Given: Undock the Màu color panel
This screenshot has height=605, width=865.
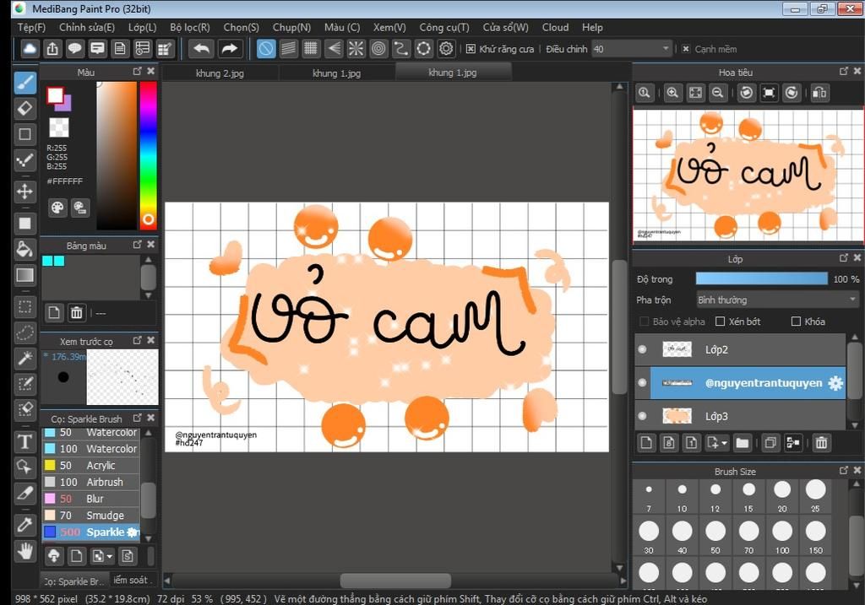Looking at the screenshot, I should [x=138, y=71].
